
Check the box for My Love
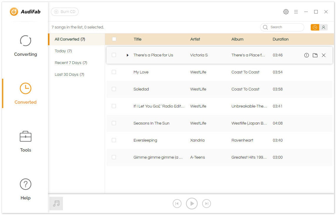(114, 72)
